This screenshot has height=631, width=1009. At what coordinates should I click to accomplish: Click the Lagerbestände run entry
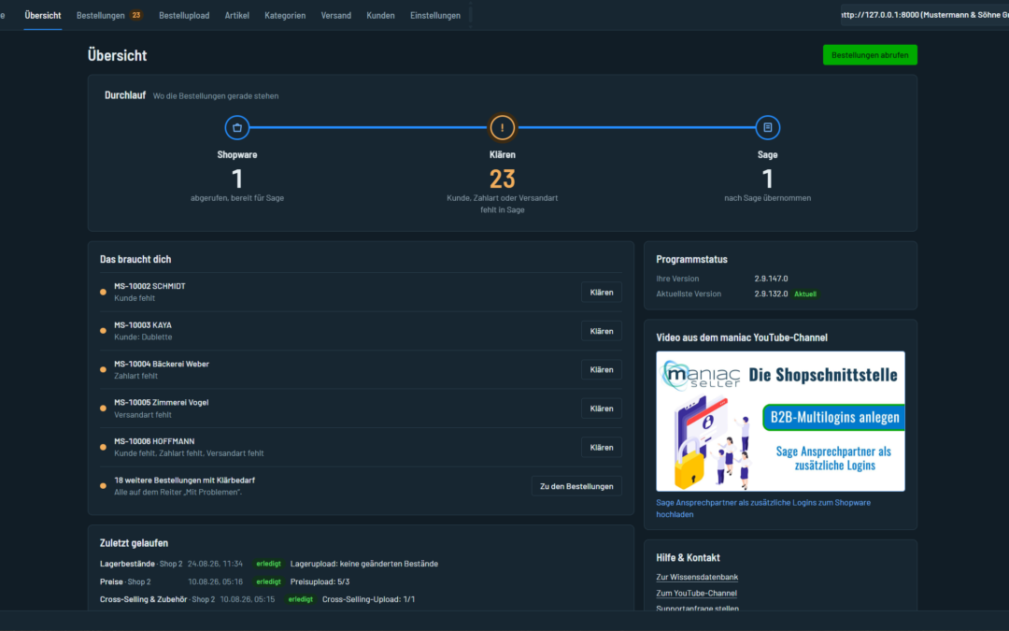[x=269, y=564]
